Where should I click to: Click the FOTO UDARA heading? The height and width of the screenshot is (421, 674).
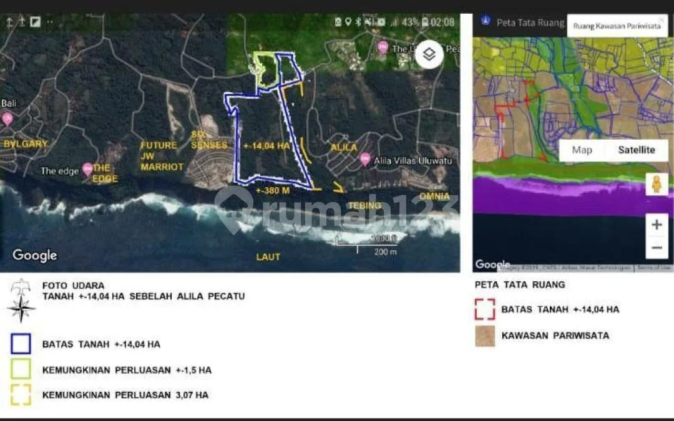coord(74,286)
